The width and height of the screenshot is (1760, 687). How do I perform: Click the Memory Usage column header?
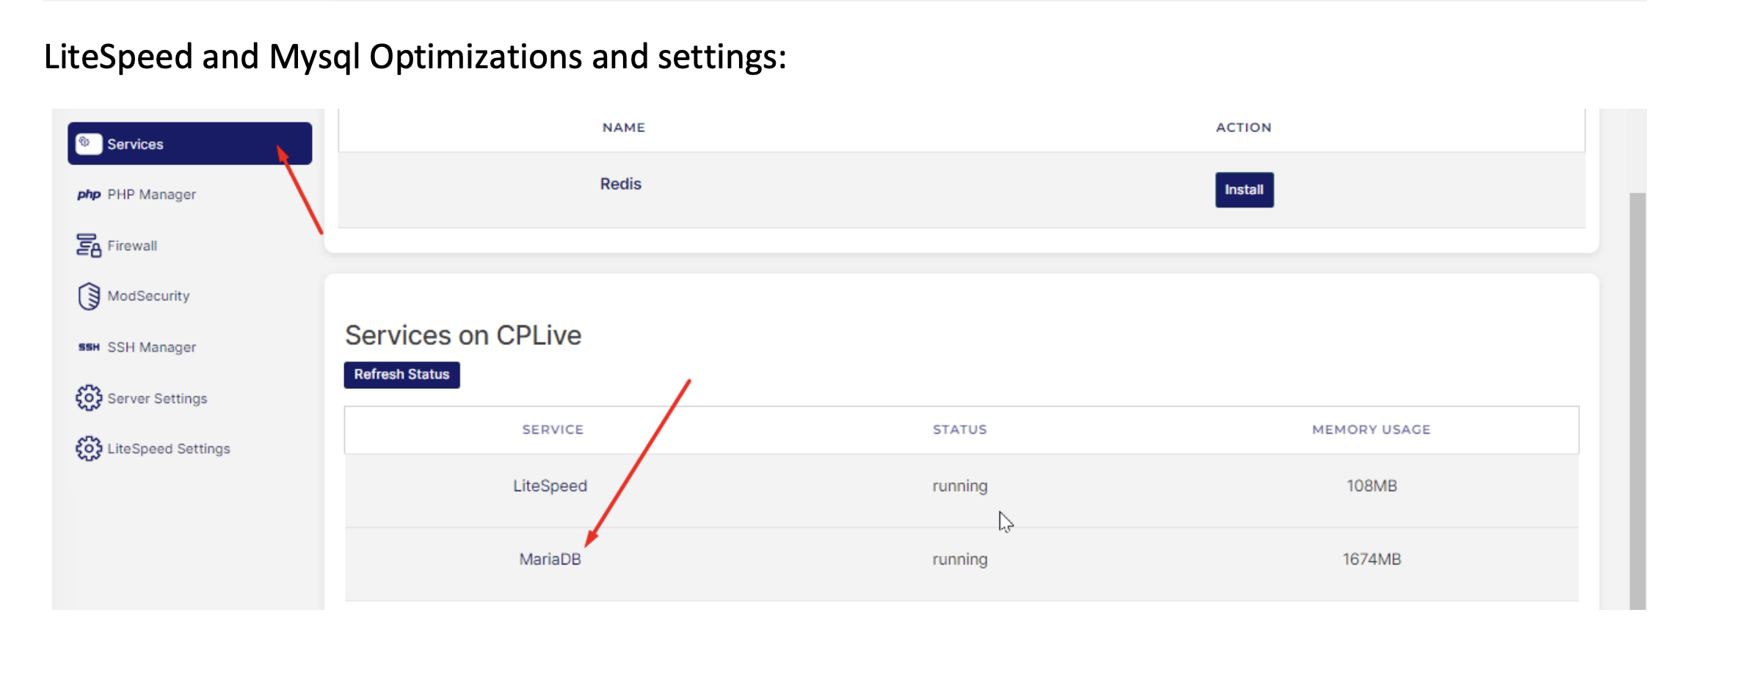point(1370,430)
